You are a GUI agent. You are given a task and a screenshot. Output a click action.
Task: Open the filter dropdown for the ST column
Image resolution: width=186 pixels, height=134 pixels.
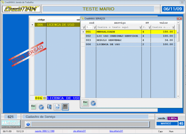point(149,27)
